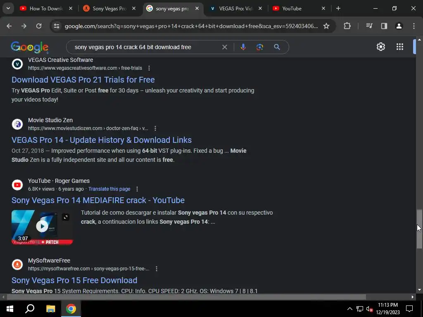Start a voice search with microphone
Screen dimensions: 423x317
[243, 47]
